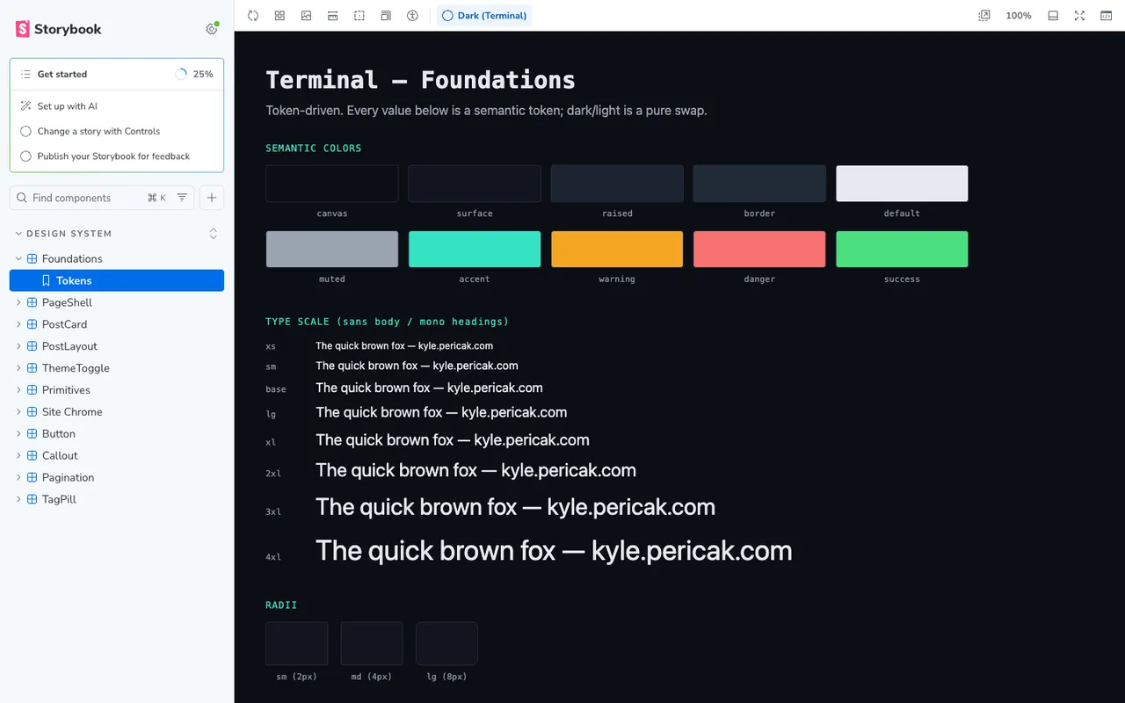Click the Set up with AI link
Image resolution: width=1125 pixels, height=703 pixels.
point(67,106)
